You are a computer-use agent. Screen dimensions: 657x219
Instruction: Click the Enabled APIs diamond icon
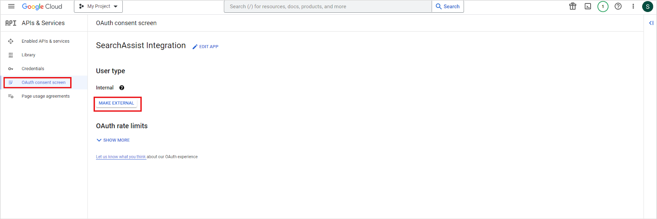pos(11,41)
